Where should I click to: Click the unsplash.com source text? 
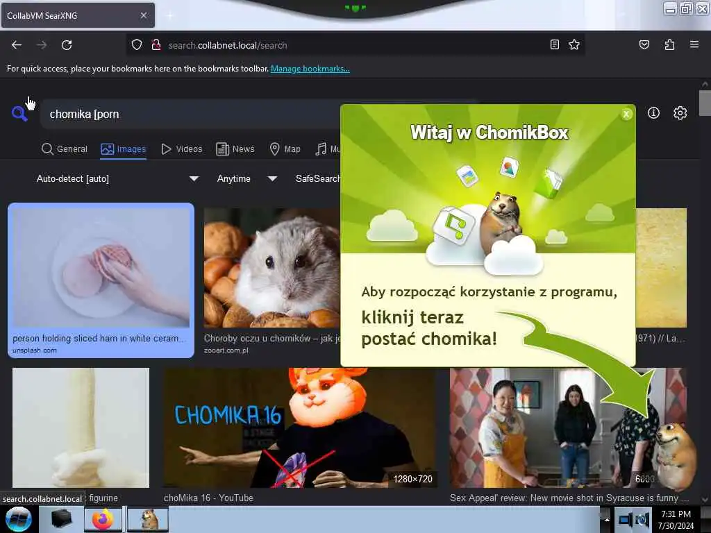35,350
